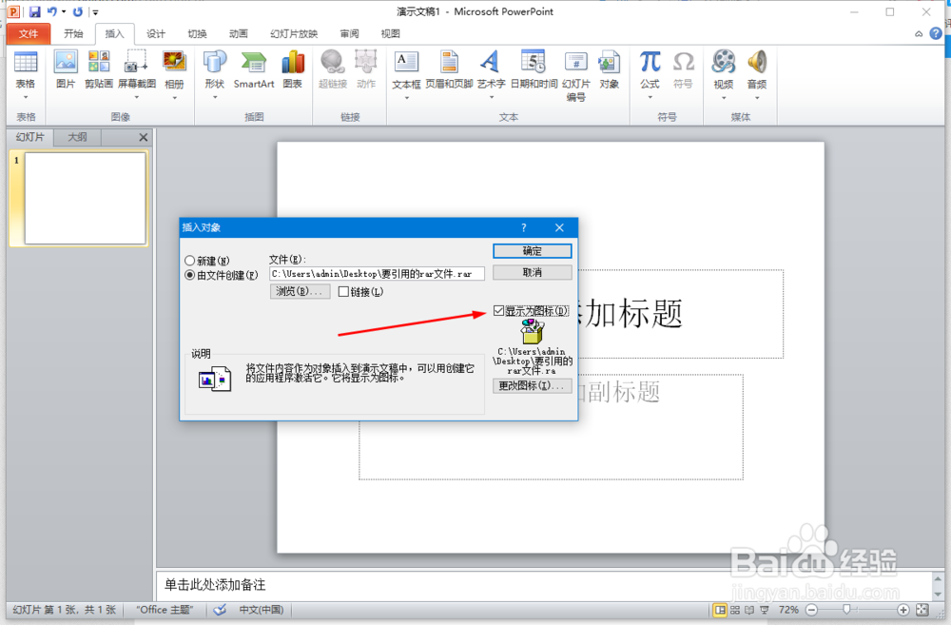
Task: Choose the 艺术字 WordArt tool
Action: pyautogui.click(x=491, y=62)
